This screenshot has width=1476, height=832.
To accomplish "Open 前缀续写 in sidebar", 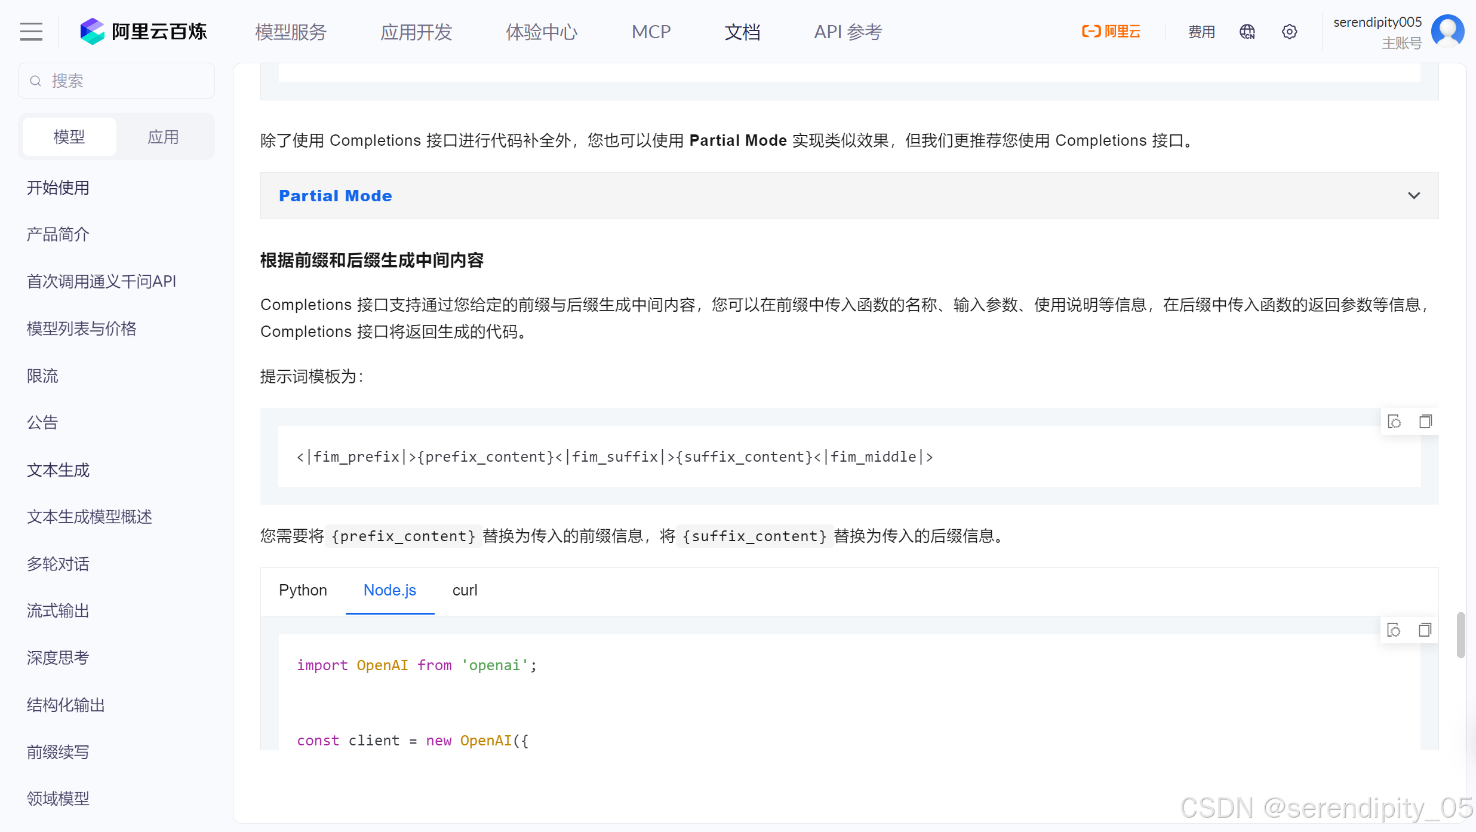I will tap(58, 751).
